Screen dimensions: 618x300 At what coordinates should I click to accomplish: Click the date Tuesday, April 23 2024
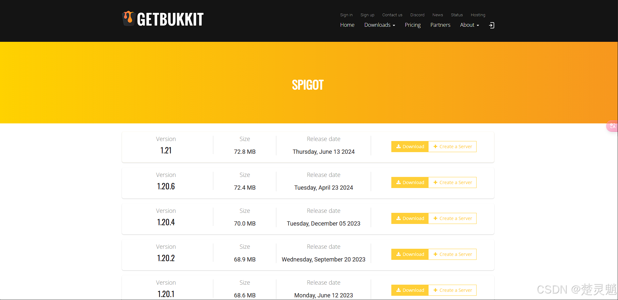click(324, 188)
